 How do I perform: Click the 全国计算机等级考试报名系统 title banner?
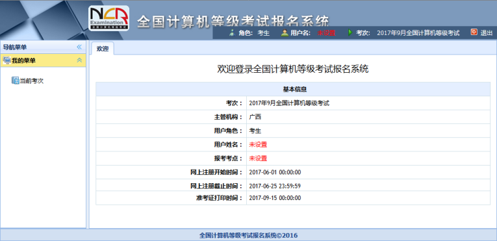pyautogui.click(x=233, y=21)
